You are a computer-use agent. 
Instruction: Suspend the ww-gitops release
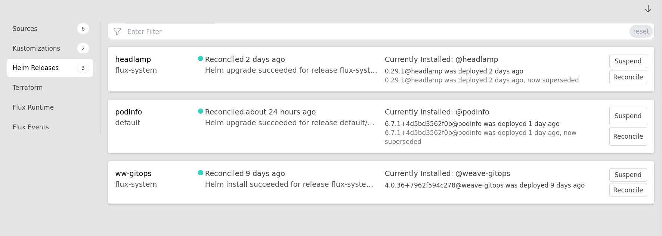[x=628, y=175]
